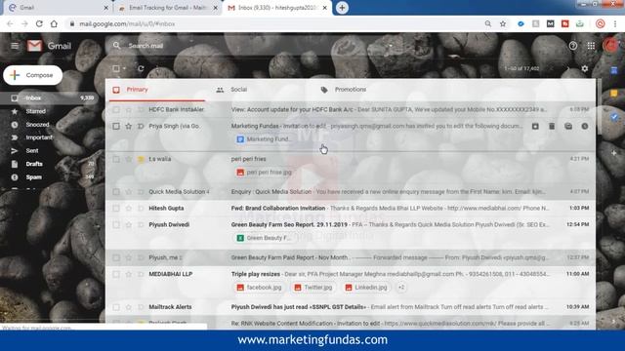
Task: Mark Priya Singh email as unread
Action: (568, 126)
